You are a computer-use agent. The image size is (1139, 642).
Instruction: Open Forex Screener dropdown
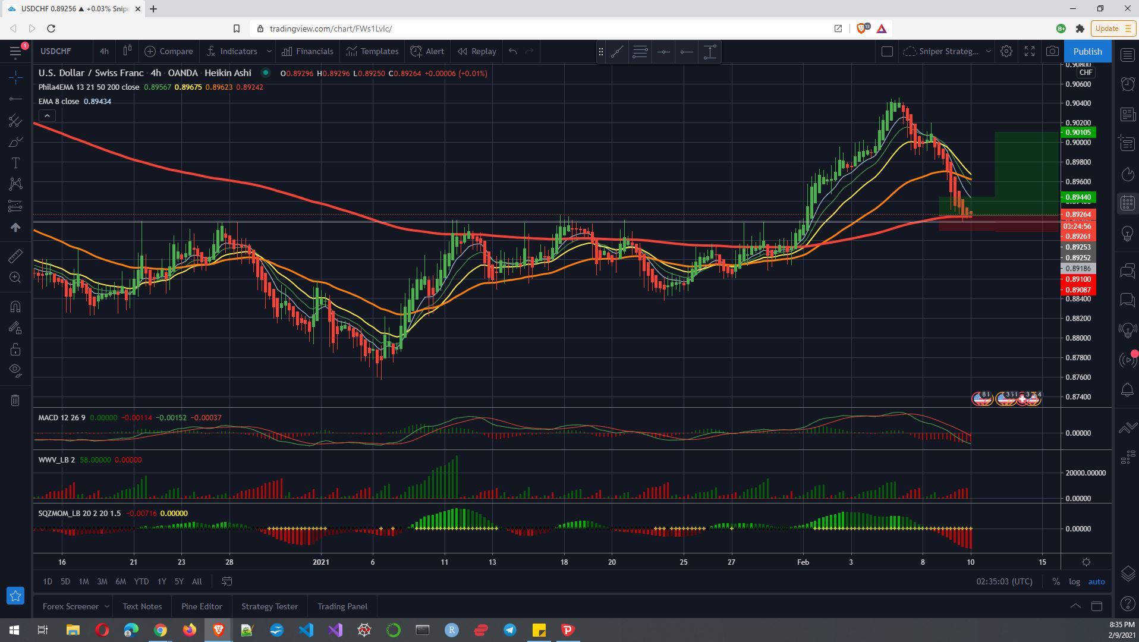[x=76, y=606]
